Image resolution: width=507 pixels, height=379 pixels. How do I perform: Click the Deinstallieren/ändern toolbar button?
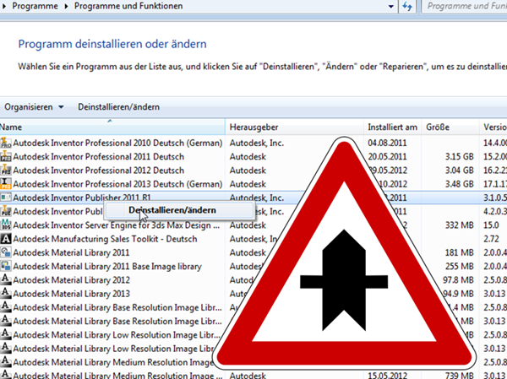tap(118, 107)
